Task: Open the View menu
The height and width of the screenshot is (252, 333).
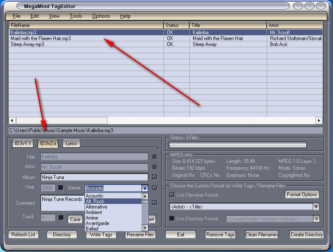Action: click(54, 16)
